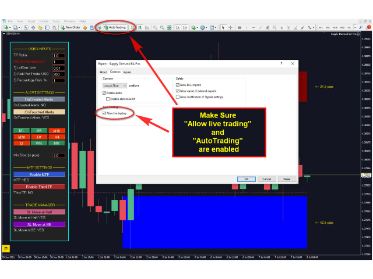Expand the Periods dropdown arrow
Viewport: 373px width, 279px height.
206,28
